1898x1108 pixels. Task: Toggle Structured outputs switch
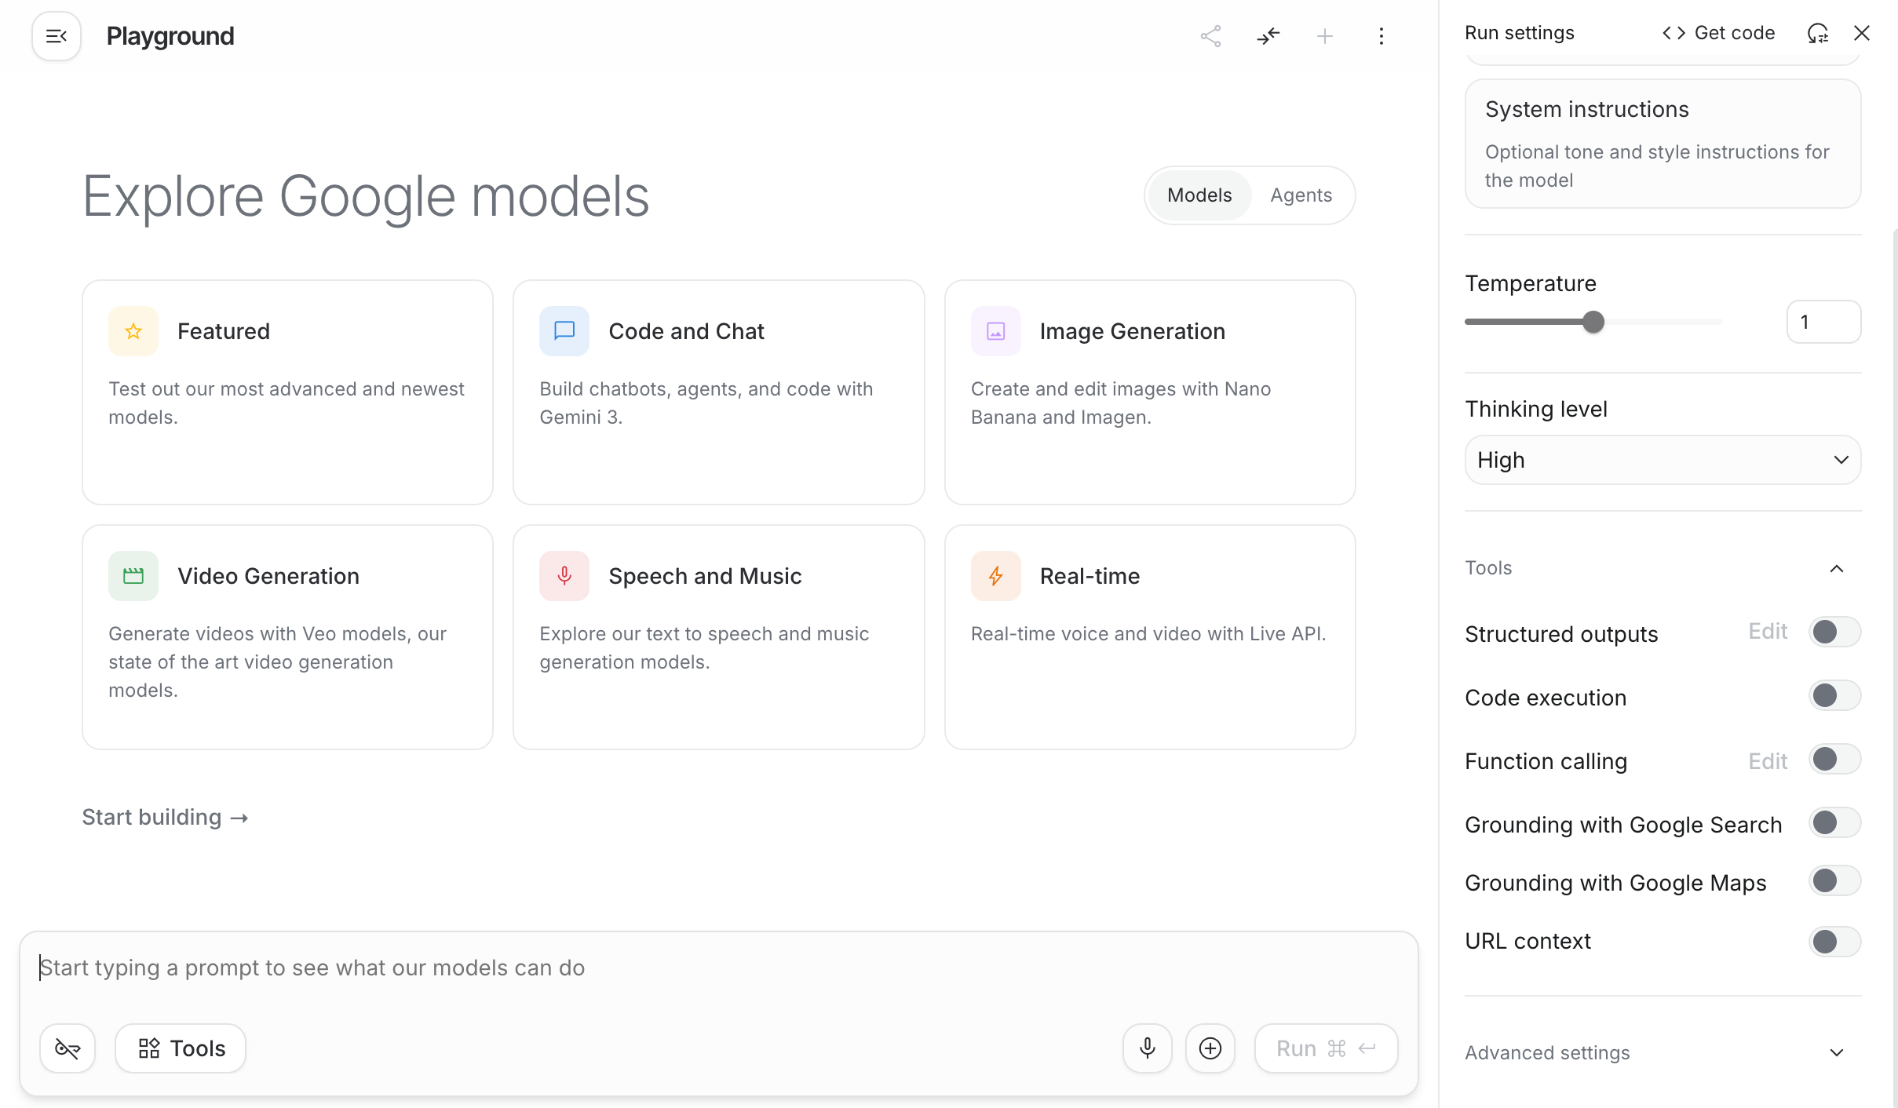tap(1835, 632)
